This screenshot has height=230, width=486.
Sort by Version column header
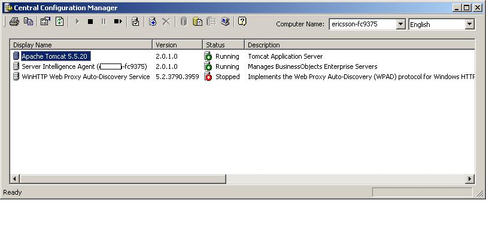pos(178,45)
